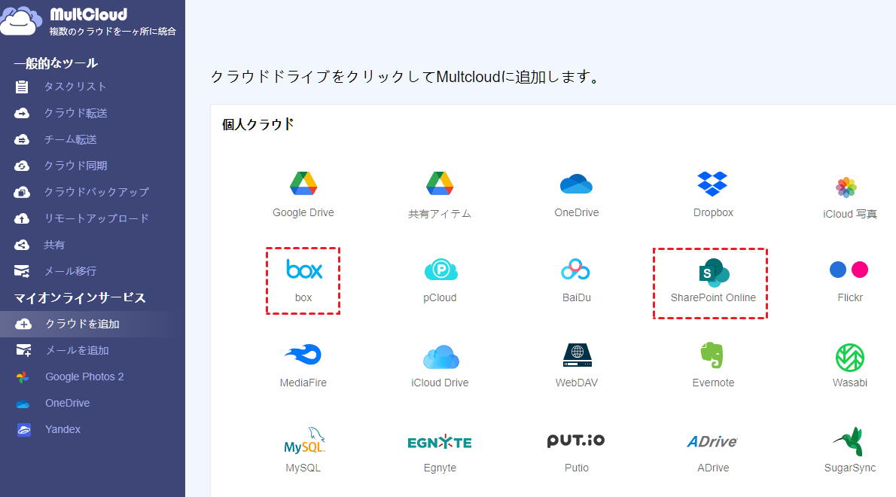Select the ADrive logo
896x497 pixels.
712,441
